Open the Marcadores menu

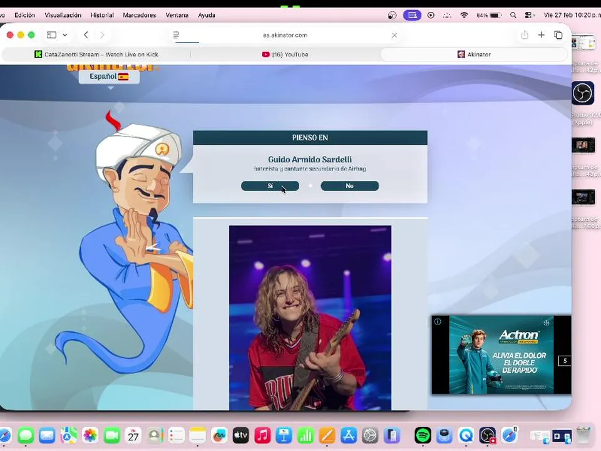click(x=140, y=15)
